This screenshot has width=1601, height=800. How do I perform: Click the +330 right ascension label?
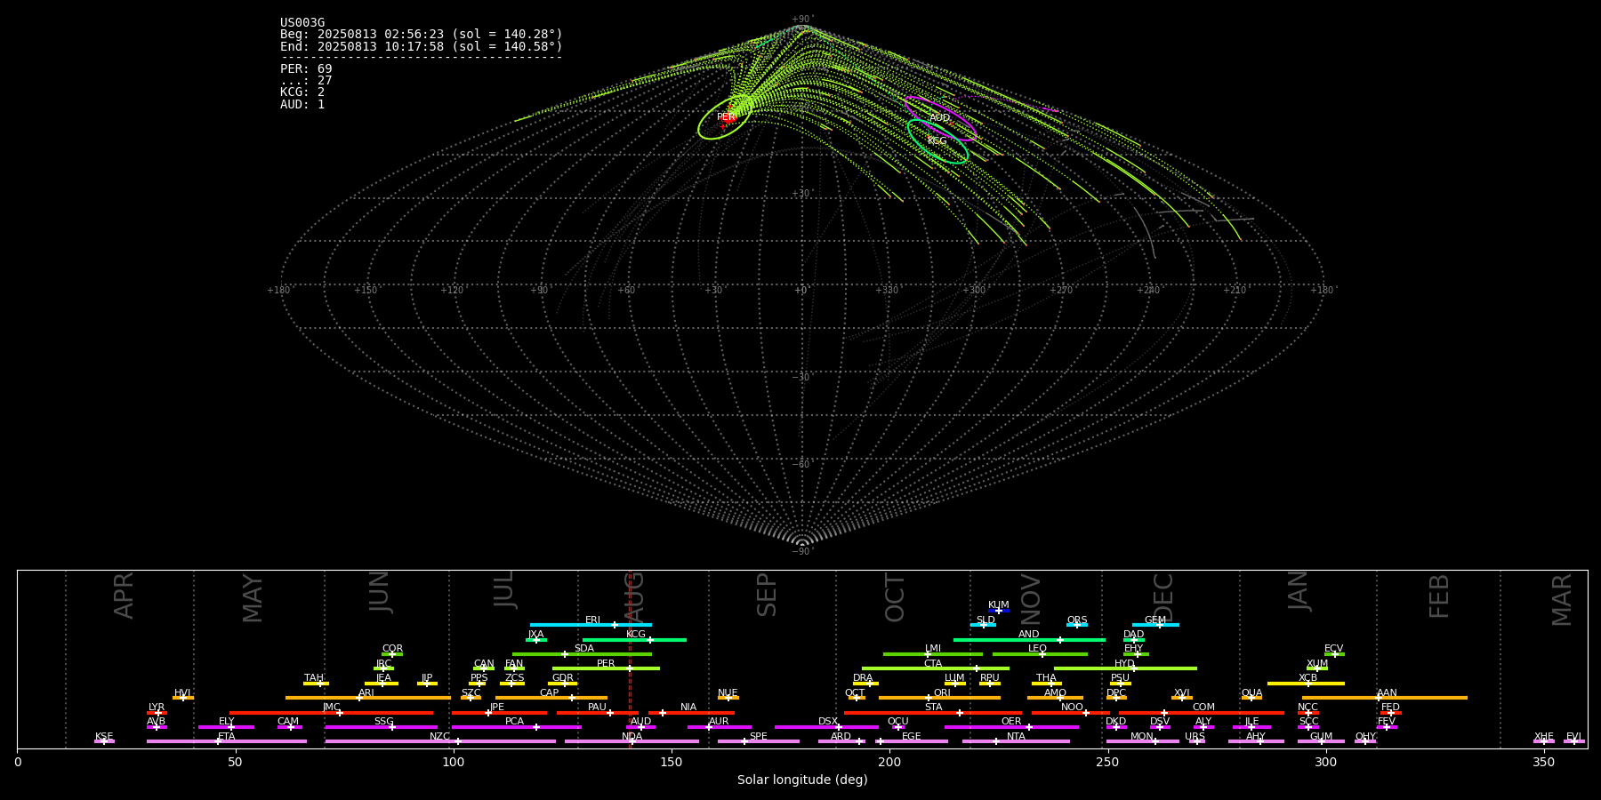pyautogui.click(x=887, y=291)
